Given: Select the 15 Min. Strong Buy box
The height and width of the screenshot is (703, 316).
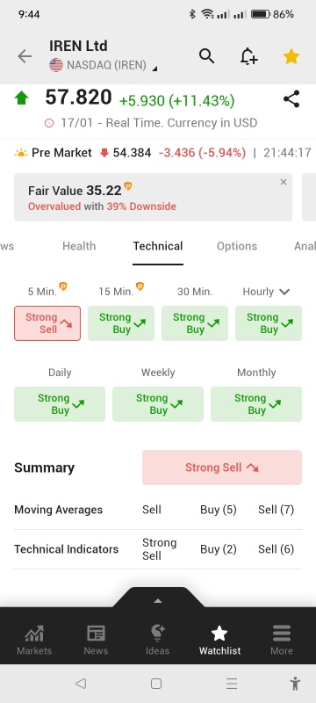Looking at the screenshot, I should click(x=121, y=323).
